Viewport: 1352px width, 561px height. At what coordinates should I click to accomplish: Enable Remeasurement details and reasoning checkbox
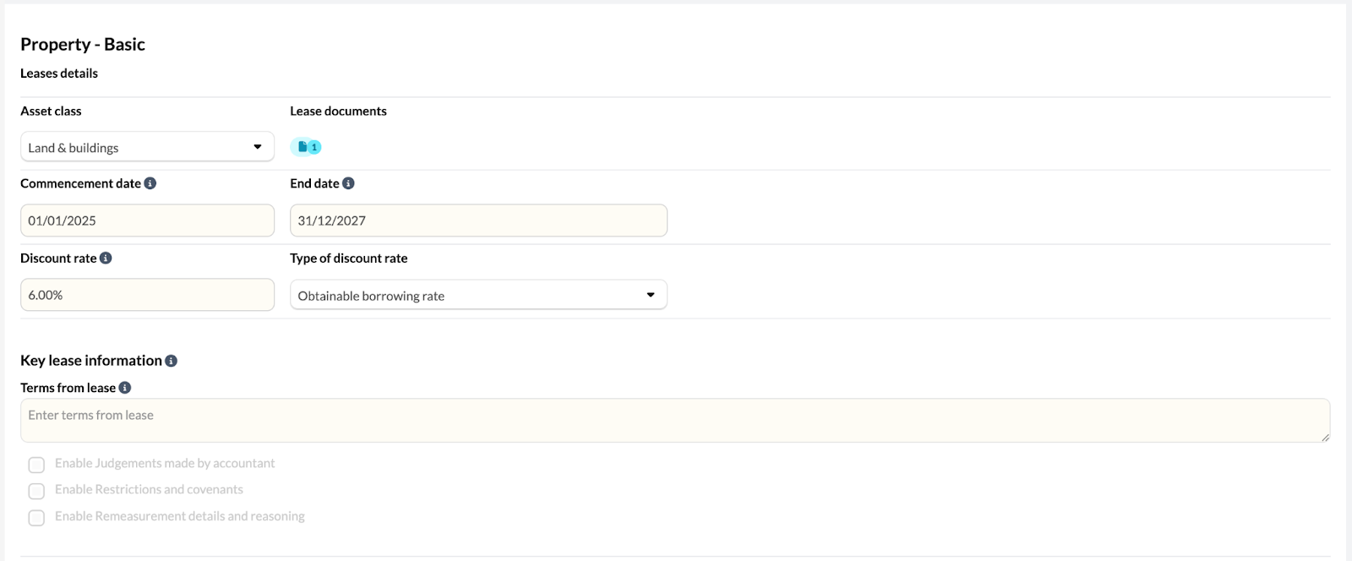tap(36, 518)
